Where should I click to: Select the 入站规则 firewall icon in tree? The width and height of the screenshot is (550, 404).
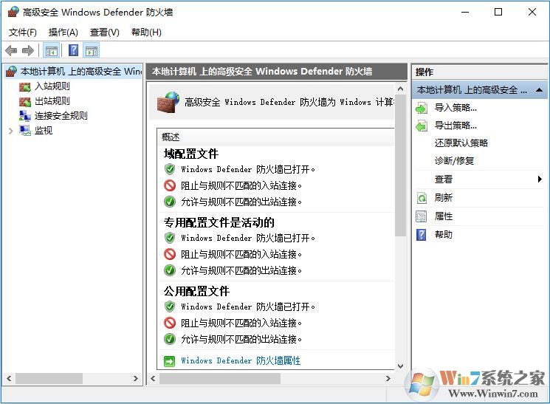pos(24,86)
